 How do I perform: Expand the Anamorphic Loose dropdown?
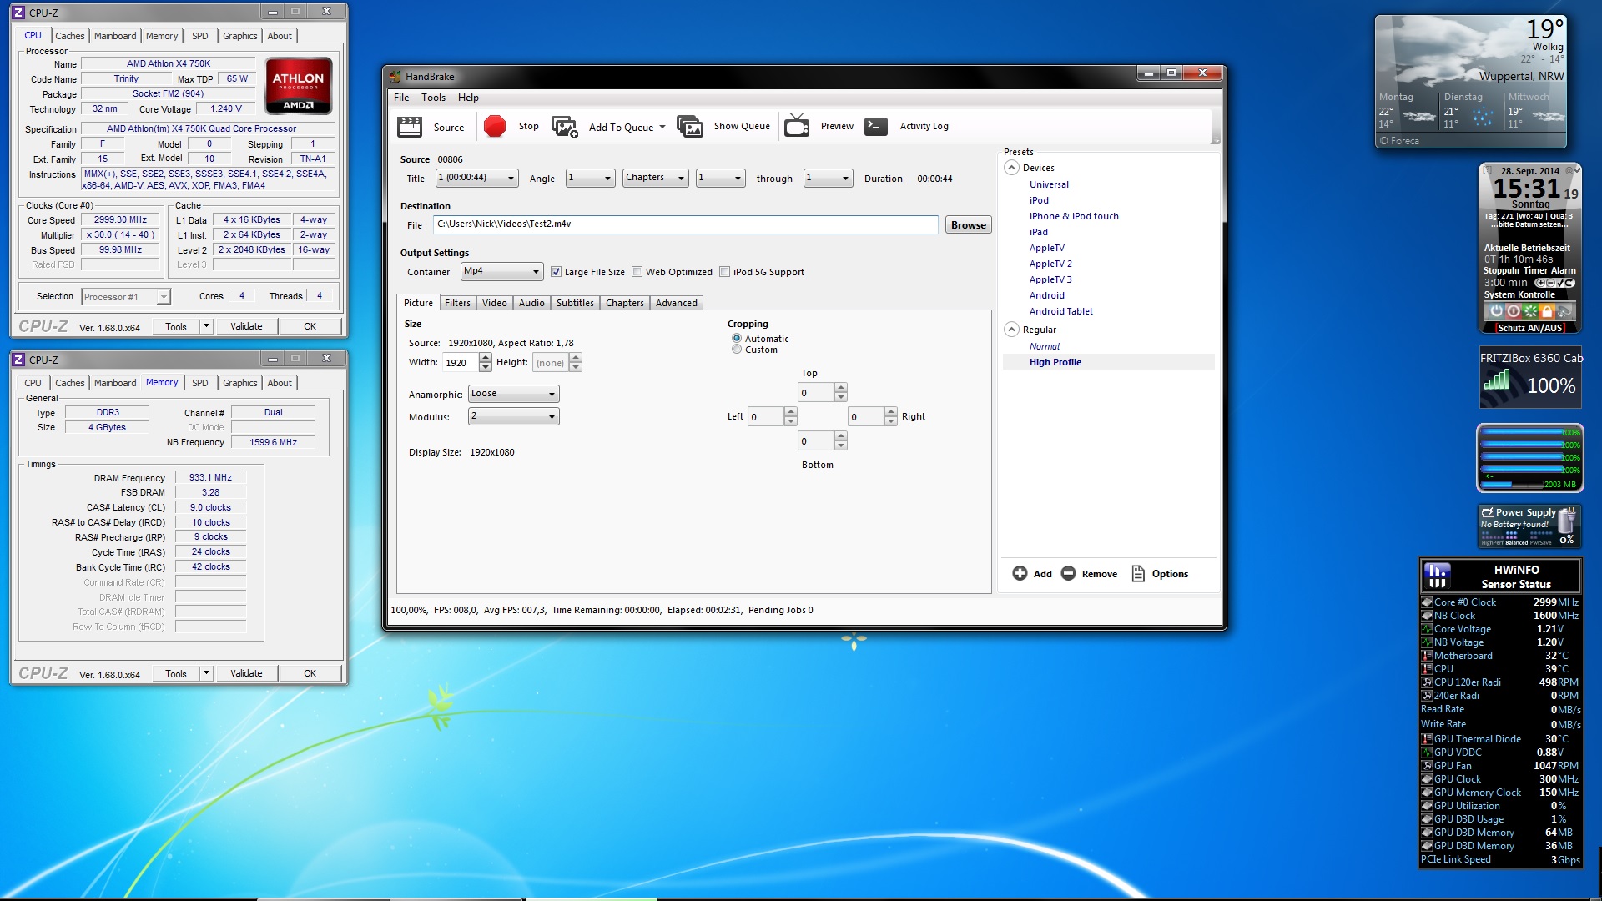coord(513,394)
